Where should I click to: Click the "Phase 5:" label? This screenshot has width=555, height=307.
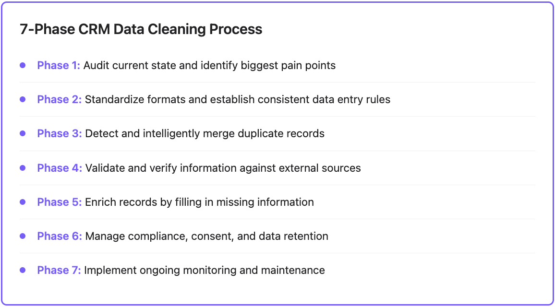[x=60, y=202]
